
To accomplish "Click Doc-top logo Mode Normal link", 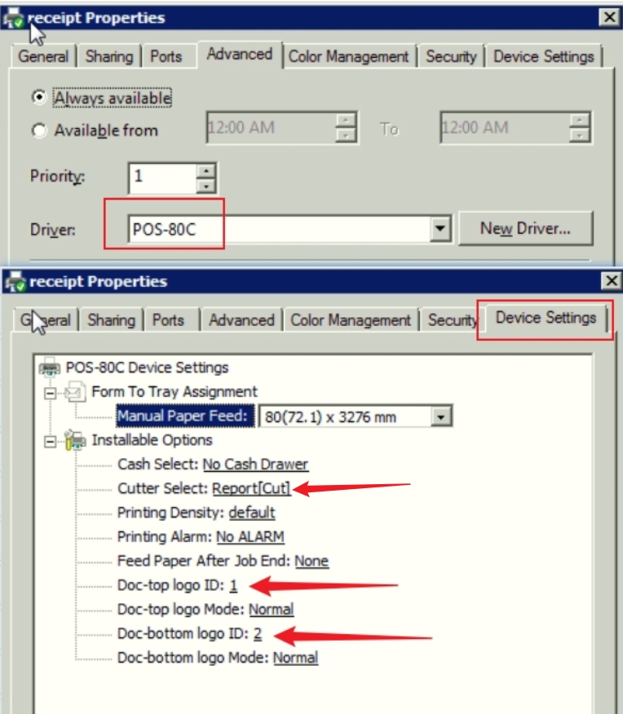I will click(272, 609).
